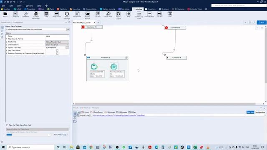Click the red error icon on Container 15

[x=83, y=27]
